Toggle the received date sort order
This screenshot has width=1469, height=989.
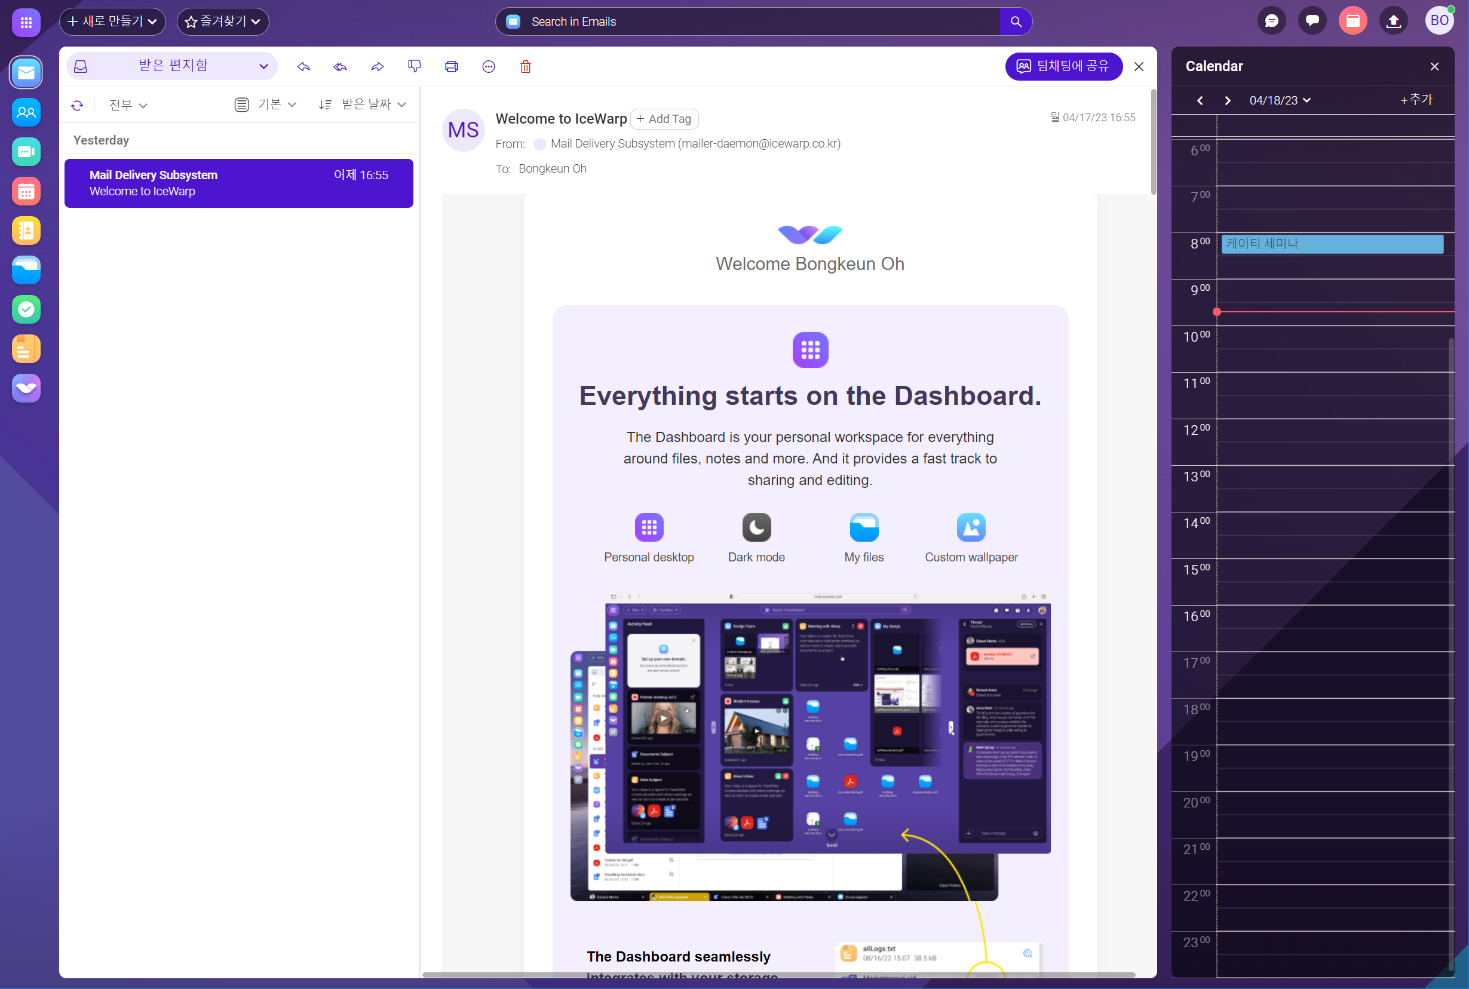pos(328,105)
